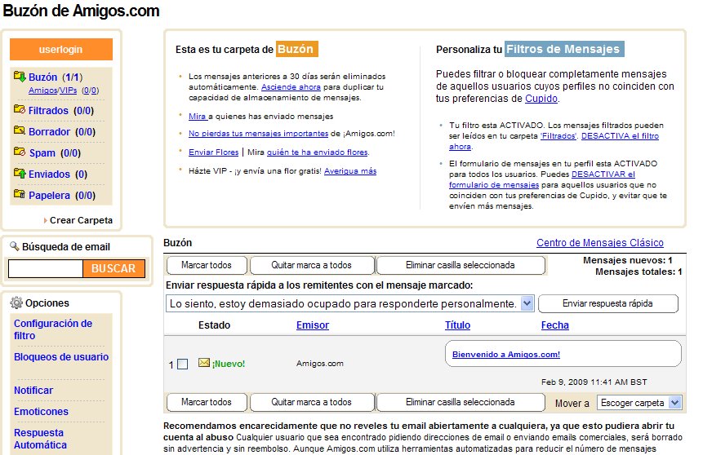Click the bottom Marcar todos button

[207, 402]
